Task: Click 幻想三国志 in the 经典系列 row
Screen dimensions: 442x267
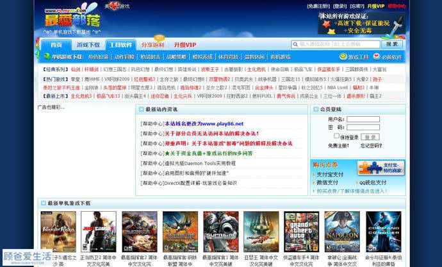Action: point(115,69)
